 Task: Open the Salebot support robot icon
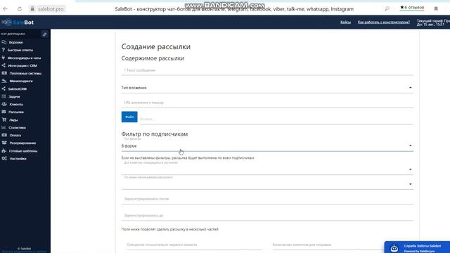[x=394, y=248]
